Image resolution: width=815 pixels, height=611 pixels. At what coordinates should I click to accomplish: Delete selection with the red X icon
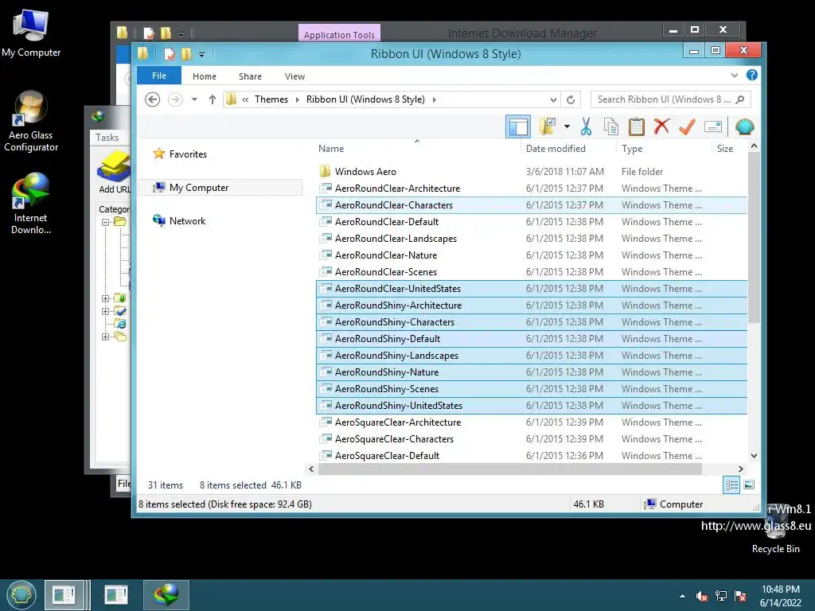coord(661,126)
